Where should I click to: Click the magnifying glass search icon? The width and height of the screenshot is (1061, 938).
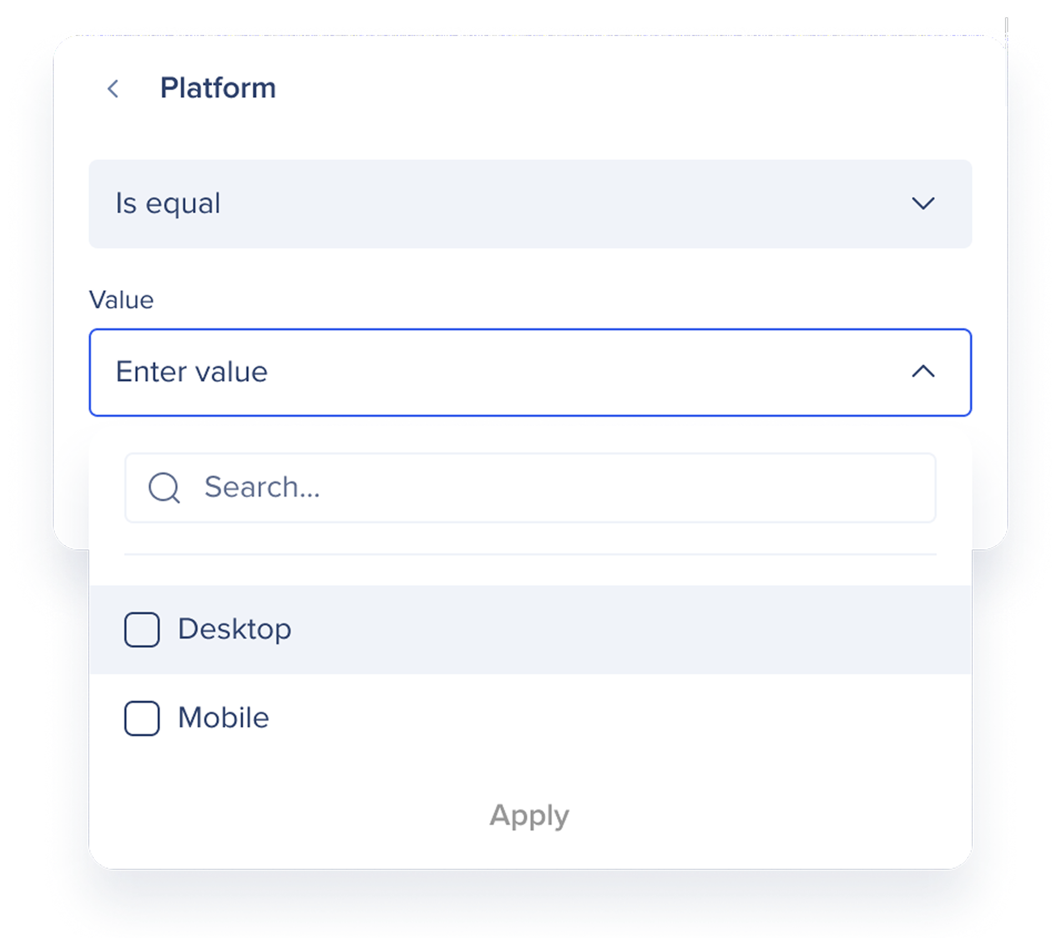[x=164, y=488]
